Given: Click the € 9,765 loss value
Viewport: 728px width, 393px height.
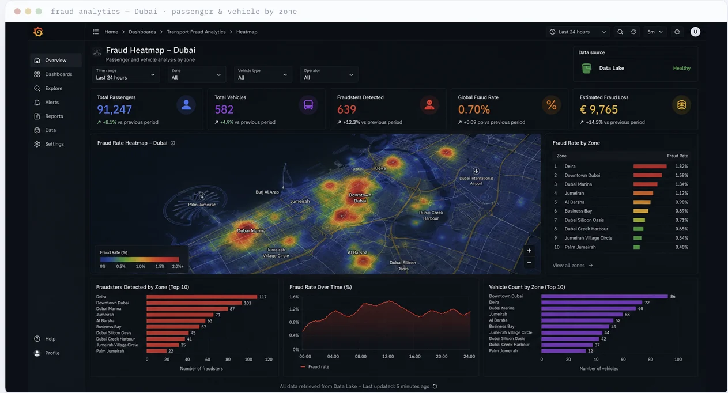Looking at the screenshot, I should [599, 109].
